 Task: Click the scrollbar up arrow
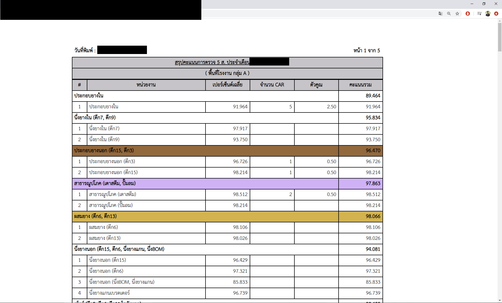(500, 21)
